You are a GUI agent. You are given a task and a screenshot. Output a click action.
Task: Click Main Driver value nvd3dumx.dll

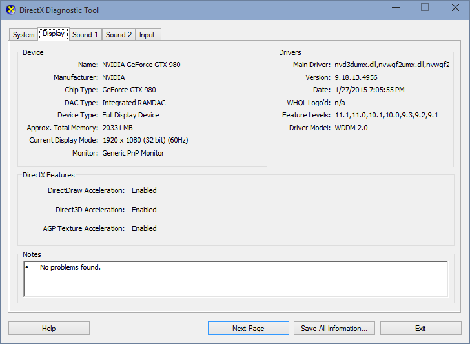click(x=392, y=65)
